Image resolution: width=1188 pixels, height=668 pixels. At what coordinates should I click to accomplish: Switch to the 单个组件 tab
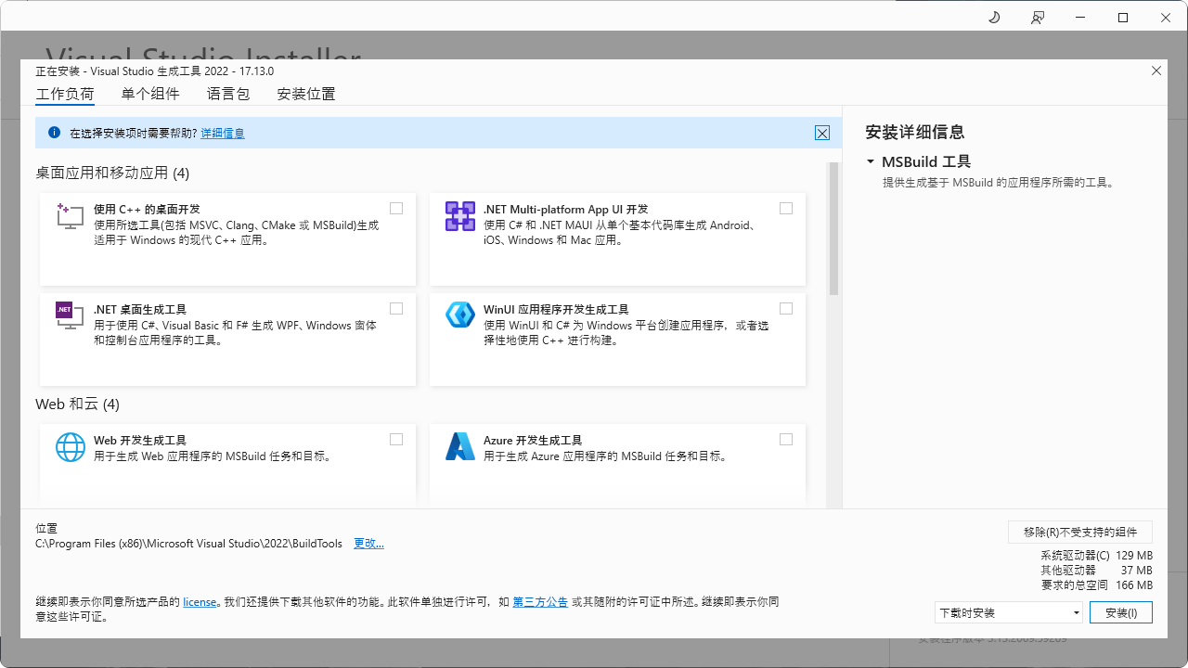point(150,94)
